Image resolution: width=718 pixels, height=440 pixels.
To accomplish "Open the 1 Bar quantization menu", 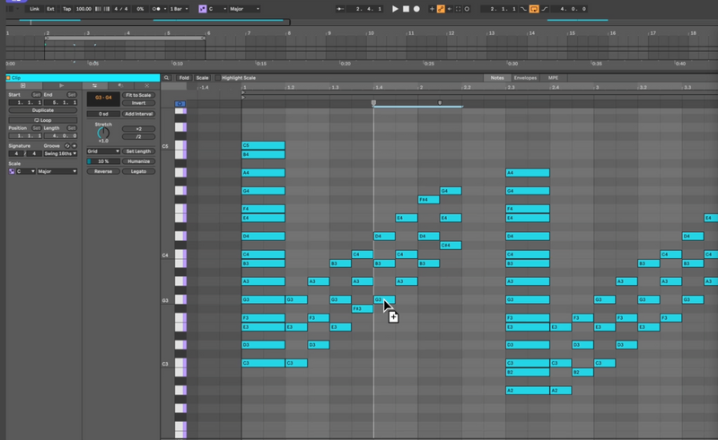I will tap(179, 9).
